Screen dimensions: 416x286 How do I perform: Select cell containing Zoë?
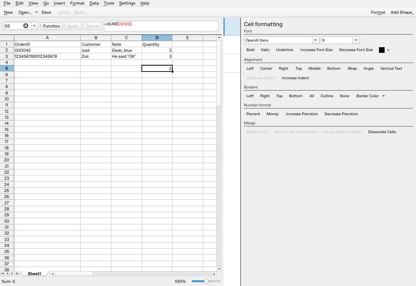pyautogui.click(x=96, y=56)
